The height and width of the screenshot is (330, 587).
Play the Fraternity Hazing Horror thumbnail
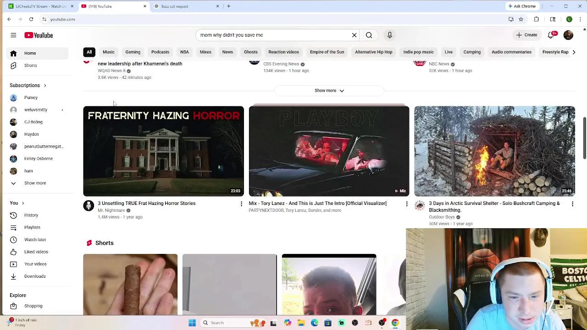coord(163,151)
